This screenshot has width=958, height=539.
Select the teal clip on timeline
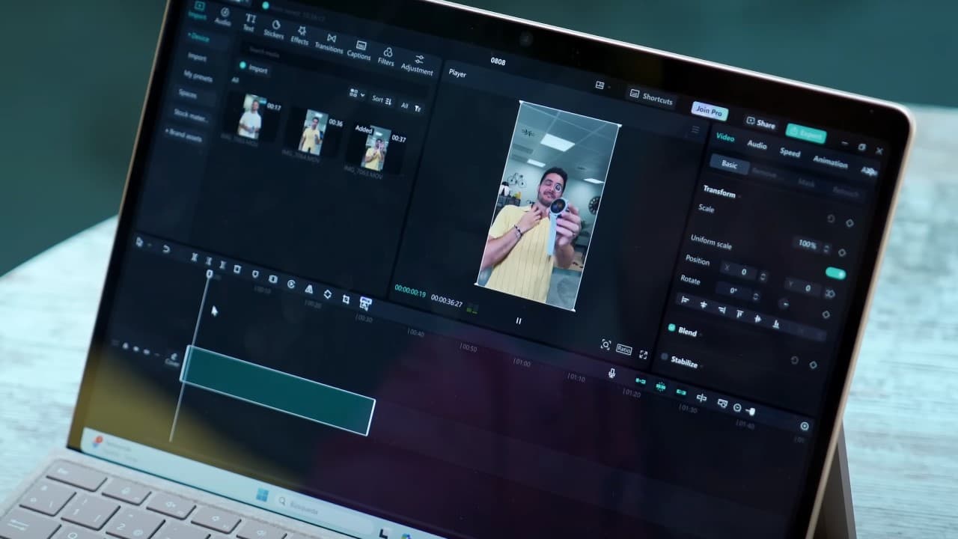pyautogui.click(x=278, y=390)
